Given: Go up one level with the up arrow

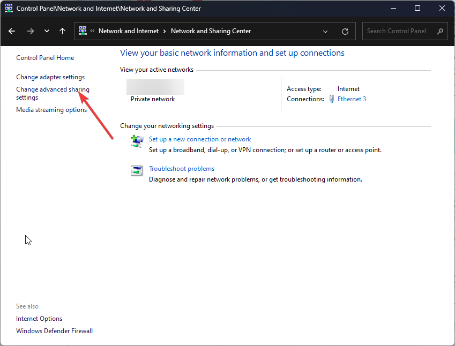Looking at the screenshot, I should (62, 31).
